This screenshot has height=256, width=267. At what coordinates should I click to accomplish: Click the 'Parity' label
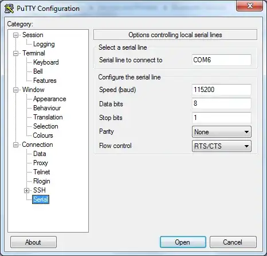(x=107, y=131)
